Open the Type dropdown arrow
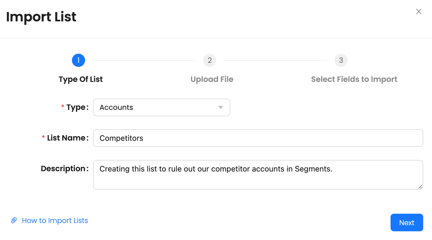432x240 pixels. coord(221,107)
